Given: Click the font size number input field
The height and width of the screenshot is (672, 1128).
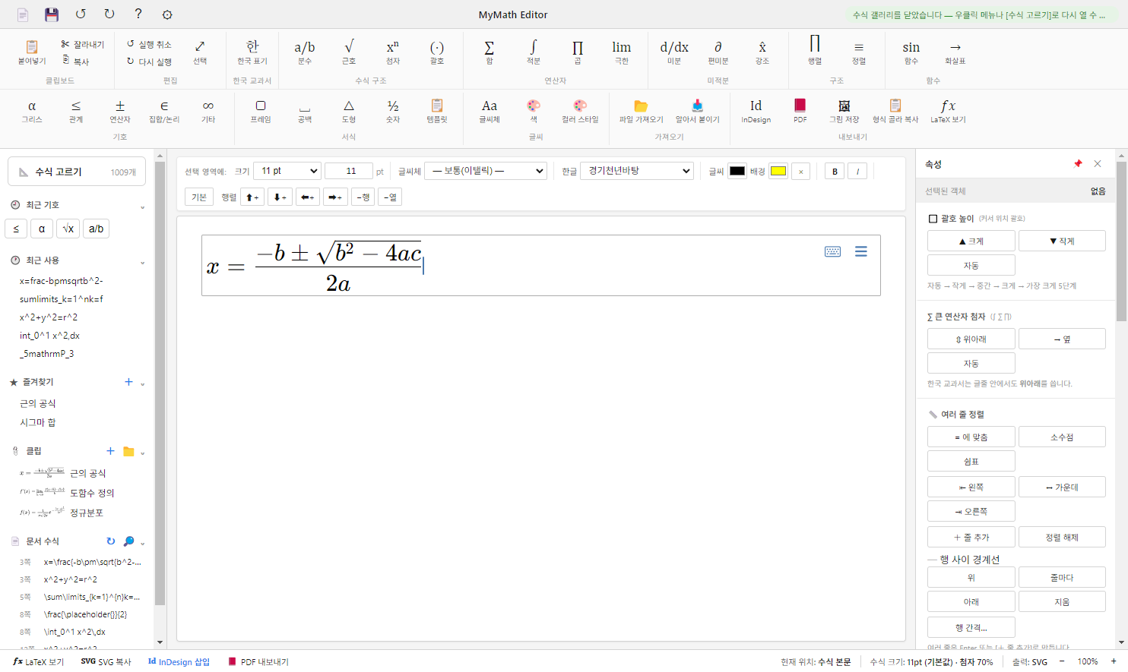Looking at the screenshot, I should click(349, 171).
